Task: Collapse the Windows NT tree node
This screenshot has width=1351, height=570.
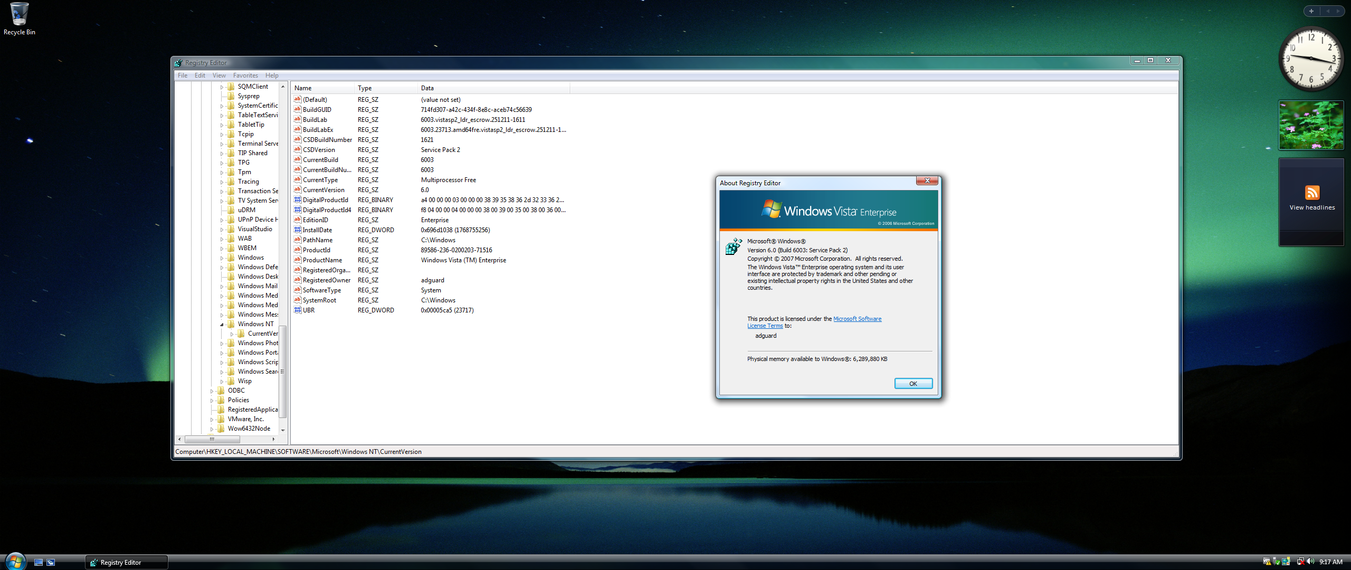Action: (222, 325)
